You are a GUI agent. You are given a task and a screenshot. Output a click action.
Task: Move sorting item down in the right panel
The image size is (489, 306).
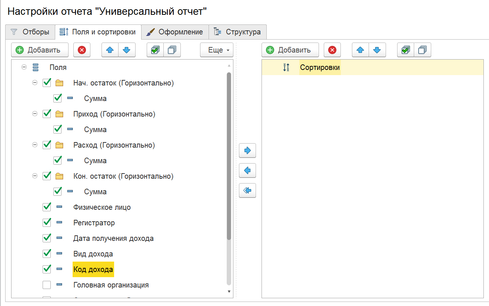coord(377,50)
